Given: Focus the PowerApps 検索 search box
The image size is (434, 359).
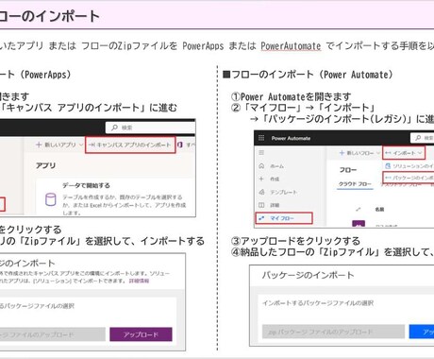Looking at the screenshot, I should (150, 128).
